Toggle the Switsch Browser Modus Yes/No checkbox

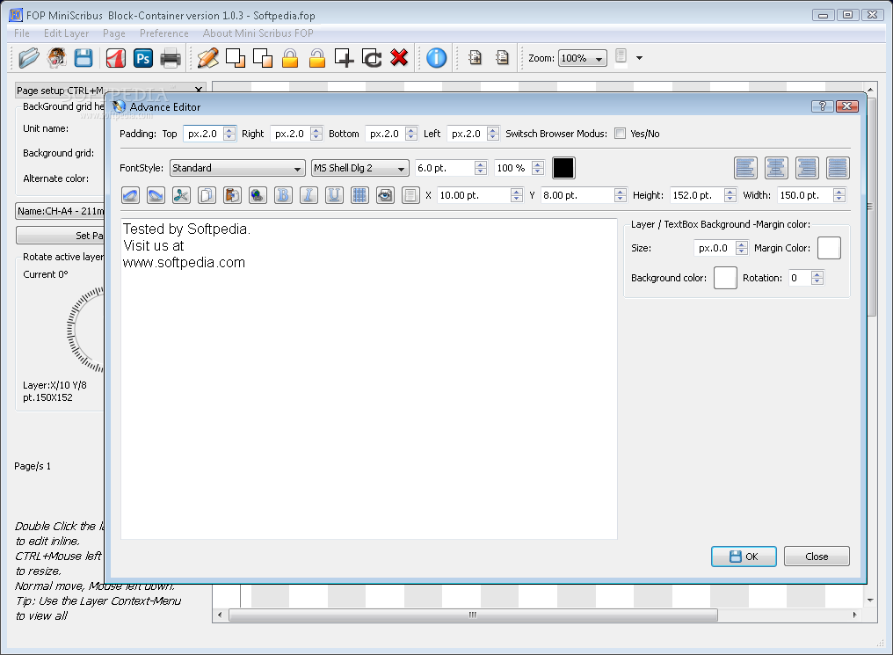pos(621,134)
